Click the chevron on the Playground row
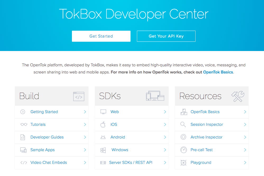 click(245, 163)
